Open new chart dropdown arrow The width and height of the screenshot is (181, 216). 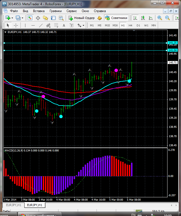12,18
